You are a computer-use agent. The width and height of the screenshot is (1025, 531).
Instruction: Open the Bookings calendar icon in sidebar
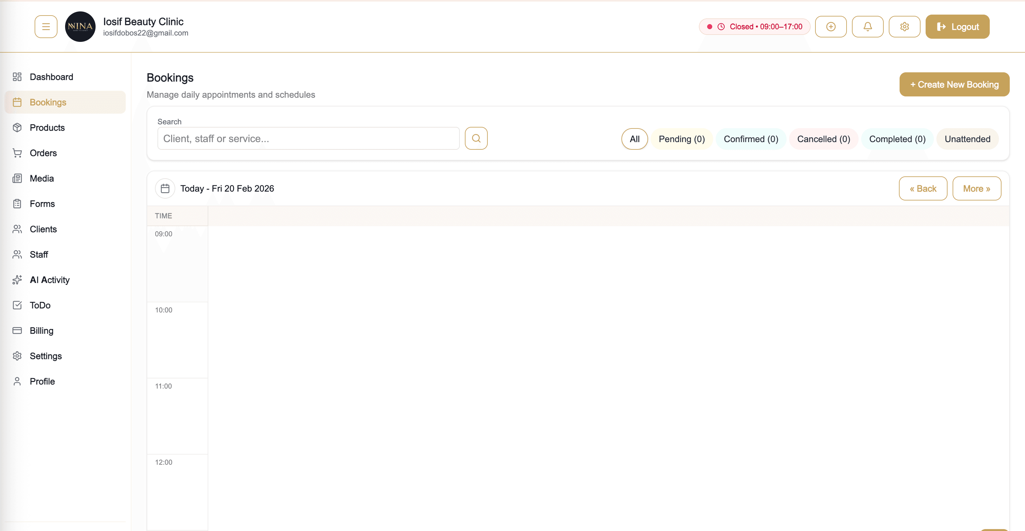17,102
